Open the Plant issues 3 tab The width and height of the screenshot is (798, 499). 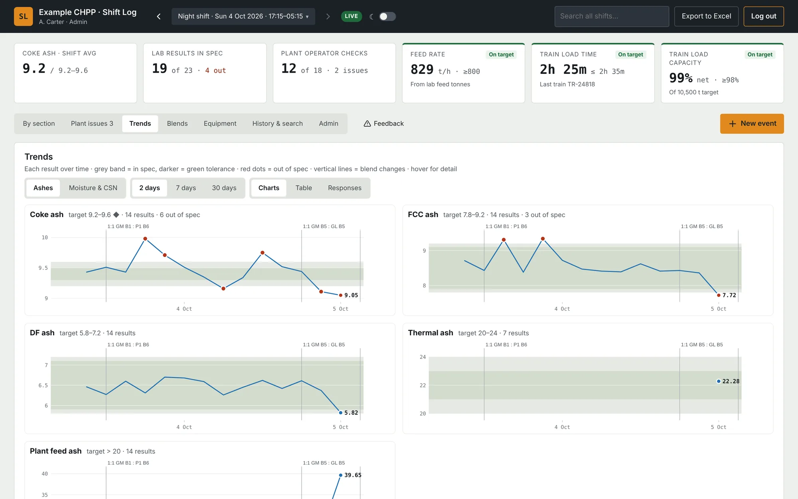point(92,124)
